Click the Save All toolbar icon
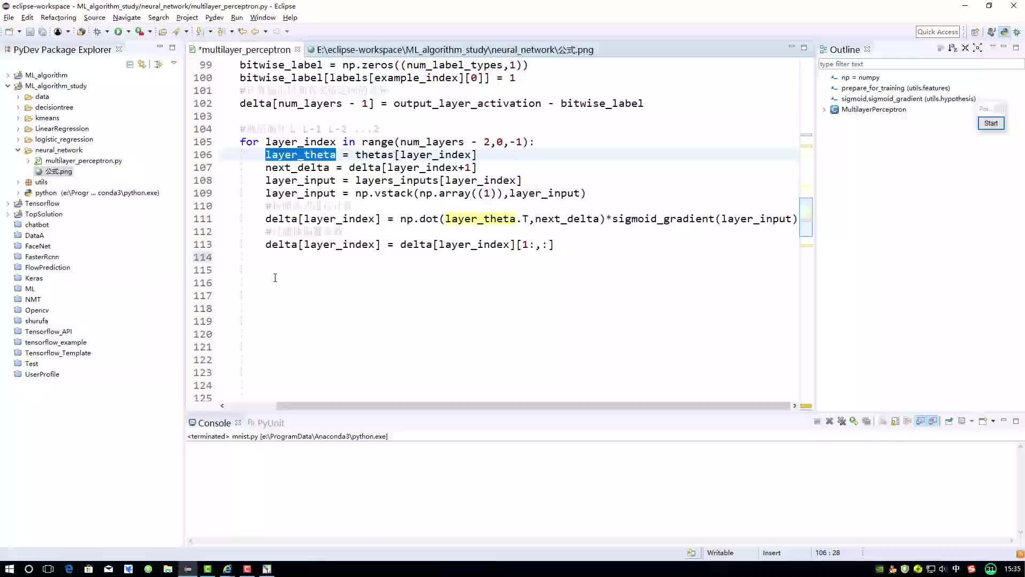The height and width of the screenshot is (577, 1025). pos(42,32)
